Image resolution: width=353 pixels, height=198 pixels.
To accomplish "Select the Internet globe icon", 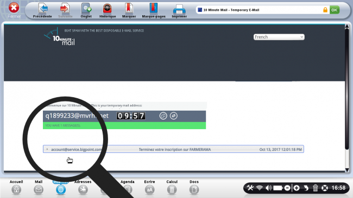I will coord(61,190).
